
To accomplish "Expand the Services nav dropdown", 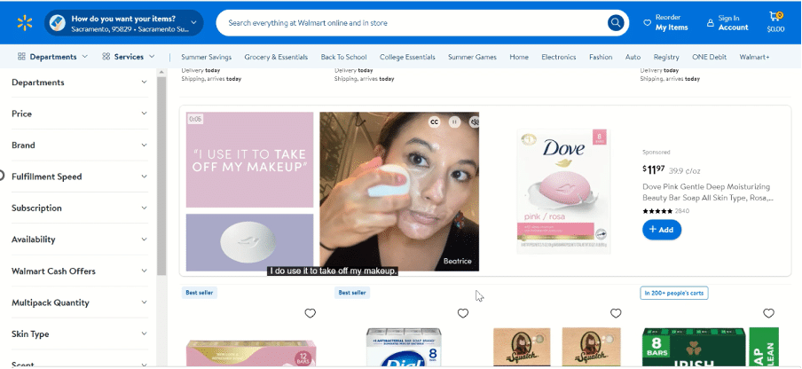I will pyautogui.click(x=152, y=57).
